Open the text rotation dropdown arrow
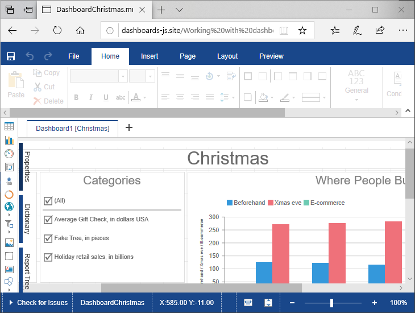This screenshot has height=313, width=415. coord(219,76)
